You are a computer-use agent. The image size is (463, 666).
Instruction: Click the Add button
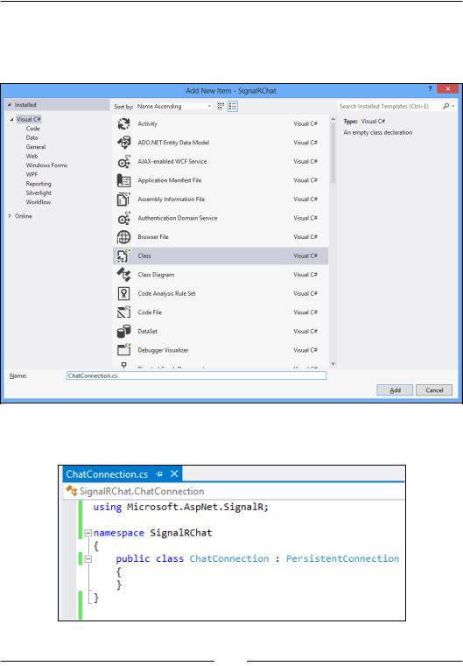pyautogui.click(x=395, y=390)
